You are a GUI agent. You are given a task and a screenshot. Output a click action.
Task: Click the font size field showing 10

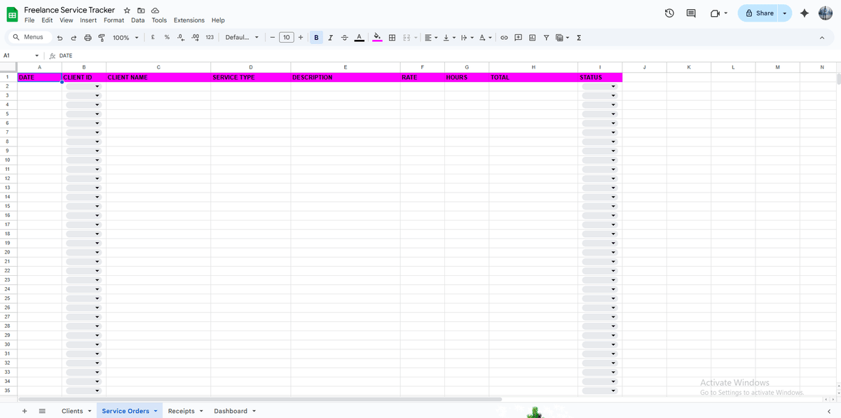[286, 38]
